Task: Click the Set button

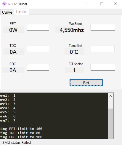Action: click(x=86, y=83)
